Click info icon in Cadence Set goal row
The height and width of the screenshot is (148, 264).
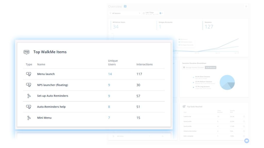click(x=244, y=116)
